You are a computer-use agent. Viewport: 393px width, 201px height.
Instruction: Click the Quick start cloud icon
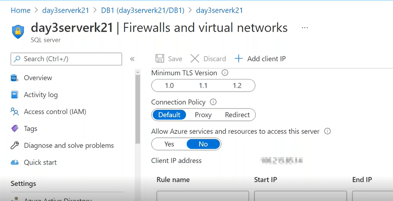14,163
